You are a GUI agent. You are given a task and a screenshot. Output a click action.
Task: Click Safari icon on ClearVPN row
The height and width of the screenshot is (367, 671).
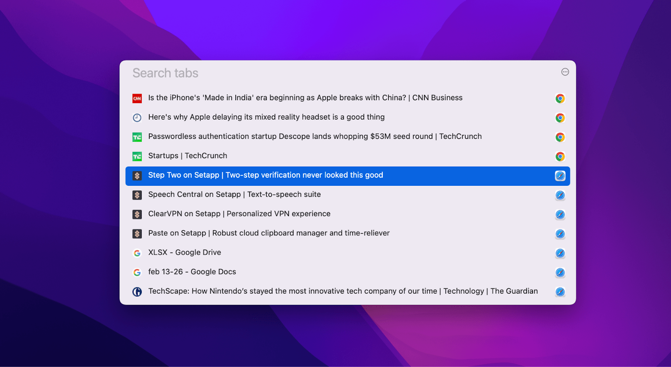point(560,214)
